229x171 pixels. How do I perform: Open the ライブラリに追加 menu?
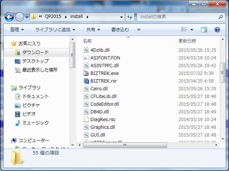pos(55,30)
